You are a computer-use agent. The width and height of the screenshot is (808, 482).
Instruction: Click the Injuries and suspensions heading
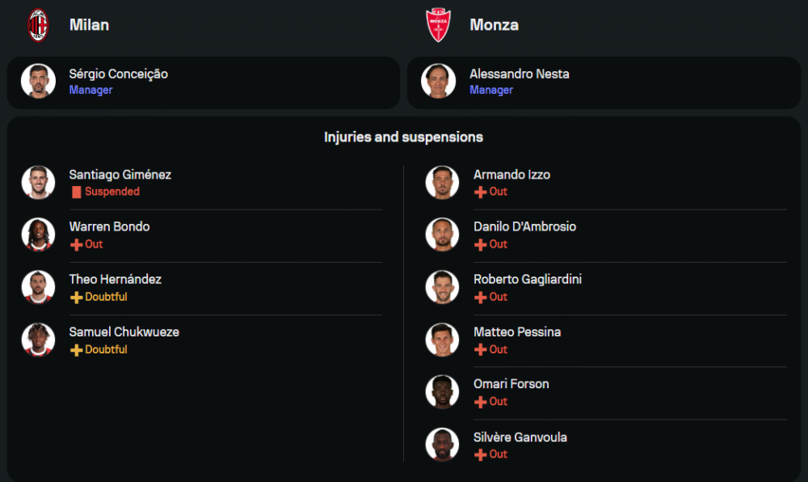pyautogui.click(x=403, y=137)
